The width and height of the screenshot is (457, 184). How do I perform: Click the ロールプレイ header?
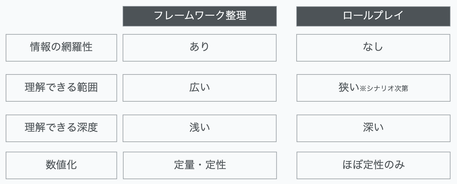point(373,16)
